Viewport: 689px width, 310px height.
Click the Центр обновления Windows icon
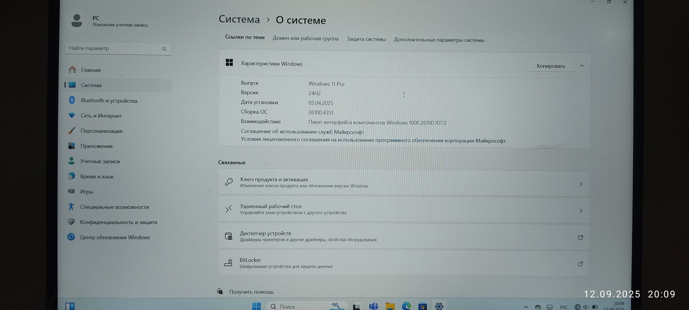tap(71, 237)
